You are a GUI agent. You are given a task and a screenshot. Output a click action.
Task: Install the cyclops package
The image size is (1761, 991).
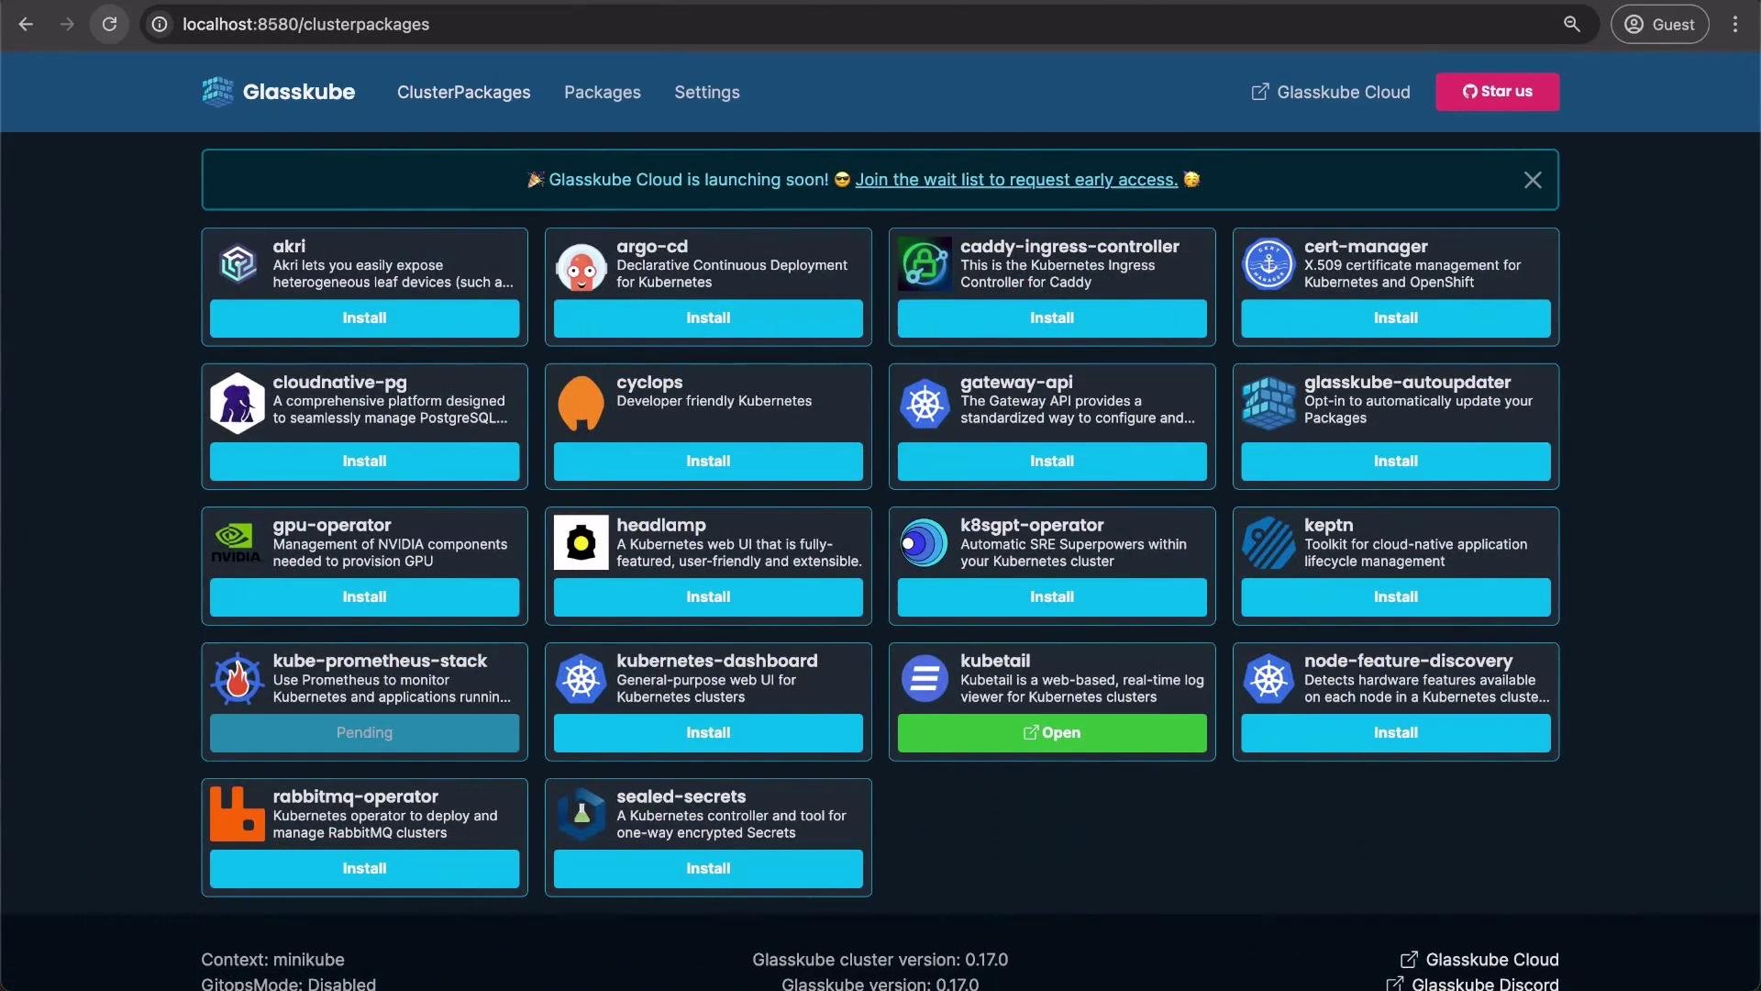pyautogui.click(x=708, y=462)
